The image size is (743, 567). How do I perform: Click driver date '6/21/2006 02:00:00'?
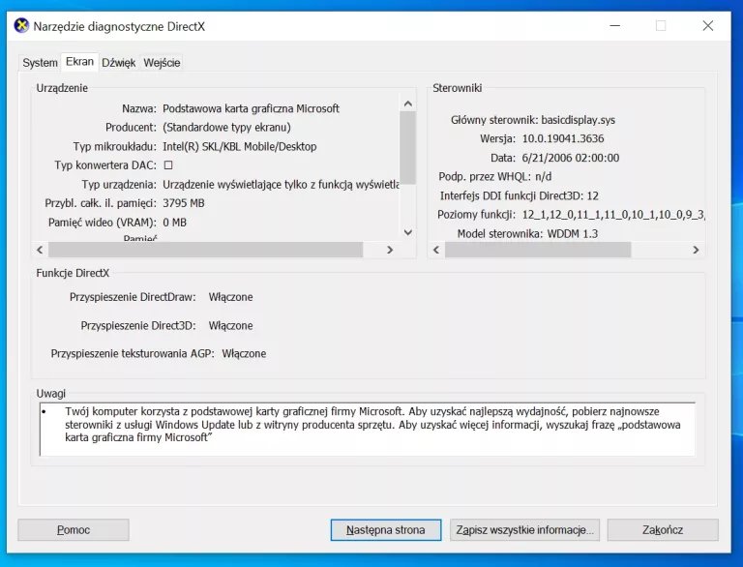571,158
